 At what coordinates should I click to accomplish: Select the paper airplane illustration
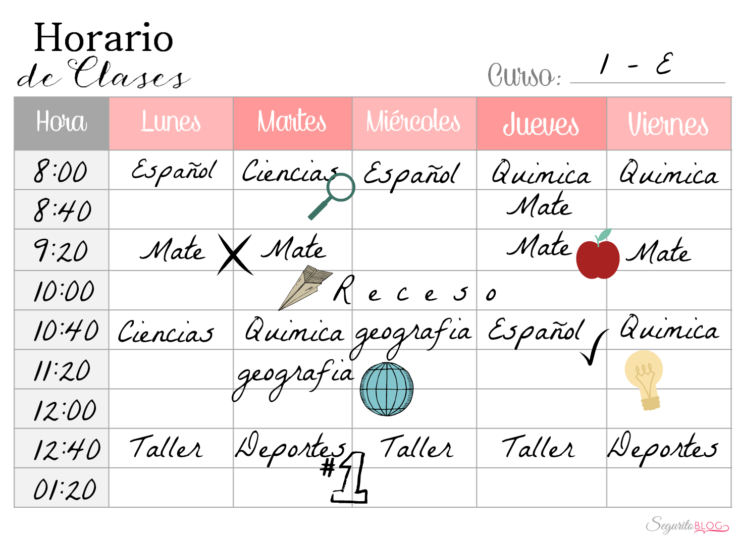pos(305,288)
